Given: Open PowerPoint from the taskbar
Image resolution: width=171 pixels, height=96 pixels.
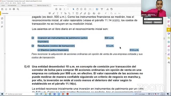Looking at the screenshot, I should click(x=63, y=94).
